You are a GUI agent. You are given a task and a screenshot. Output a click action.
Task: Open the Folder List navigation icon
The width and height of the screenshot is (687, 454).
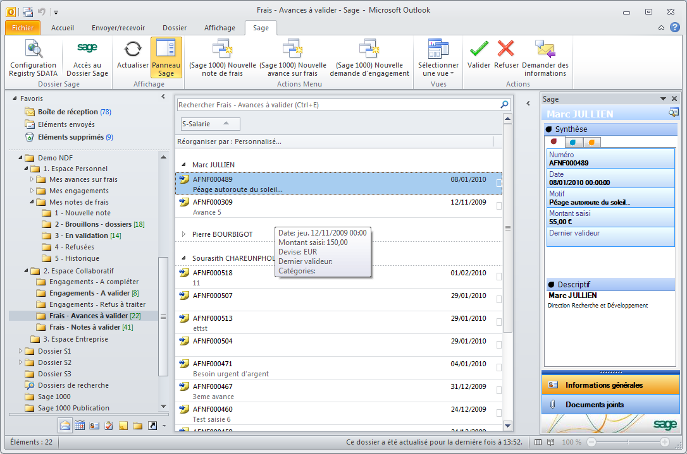click(x=137, y=425)
